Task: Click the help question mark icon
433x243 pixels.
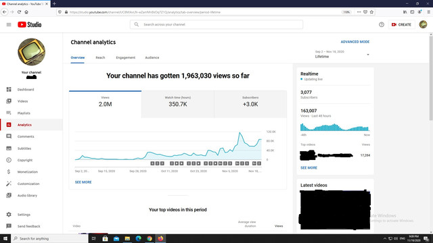Action: (382, 24)
